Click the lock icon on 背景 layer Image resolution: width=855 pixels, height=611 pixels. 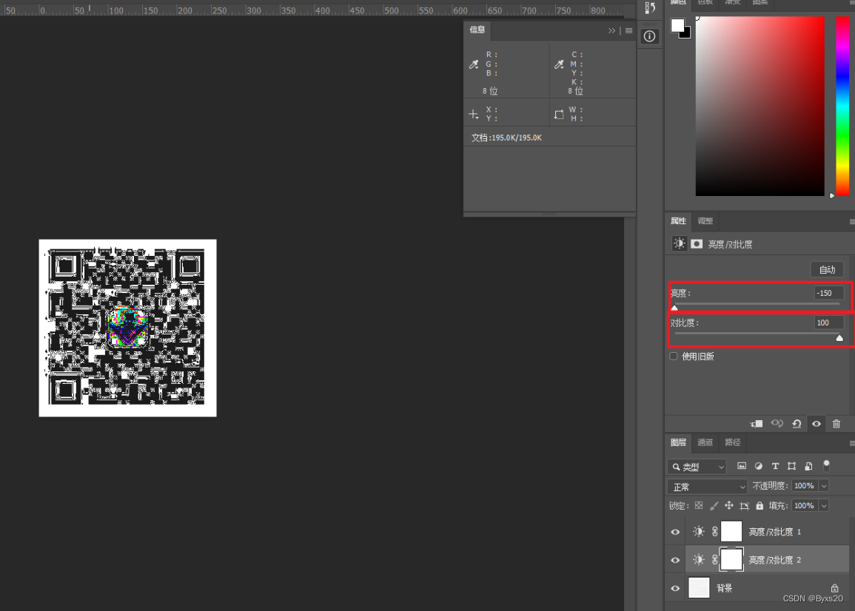834,588
